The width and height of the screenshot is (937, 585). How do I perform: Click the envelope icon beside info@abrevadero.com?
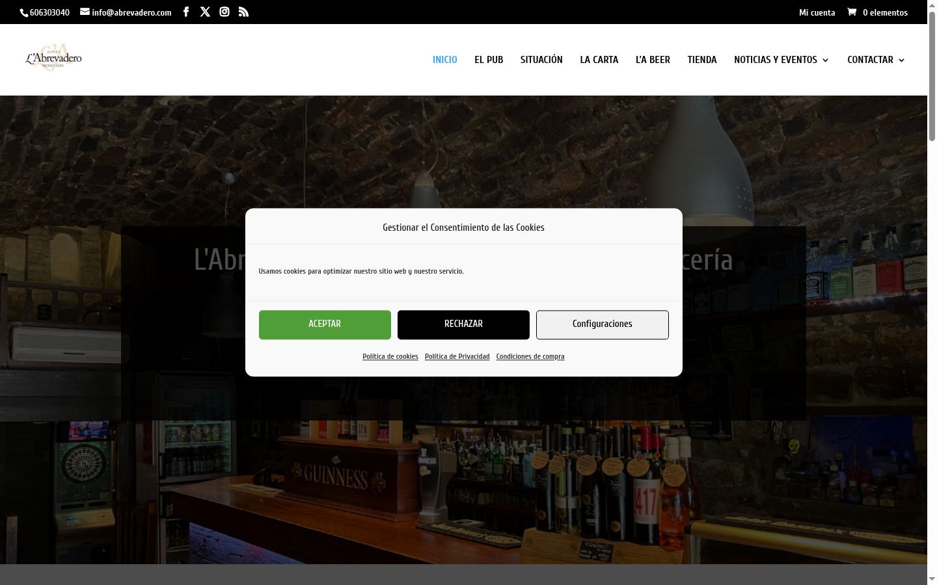(x=85, y=12)
